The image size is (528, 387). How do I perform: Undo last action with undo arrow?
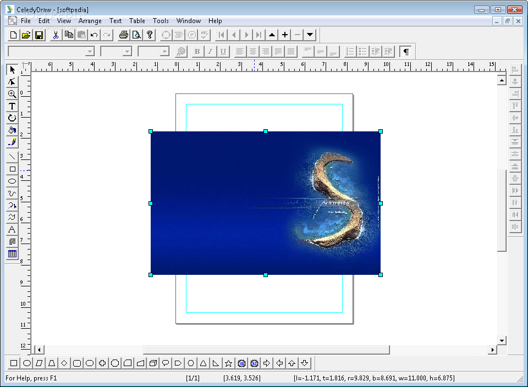click(x=94, y=35)
